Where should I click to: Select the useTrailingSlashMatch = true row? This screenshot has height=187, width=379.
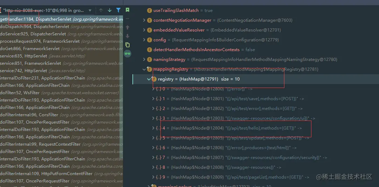pos(256,11)
